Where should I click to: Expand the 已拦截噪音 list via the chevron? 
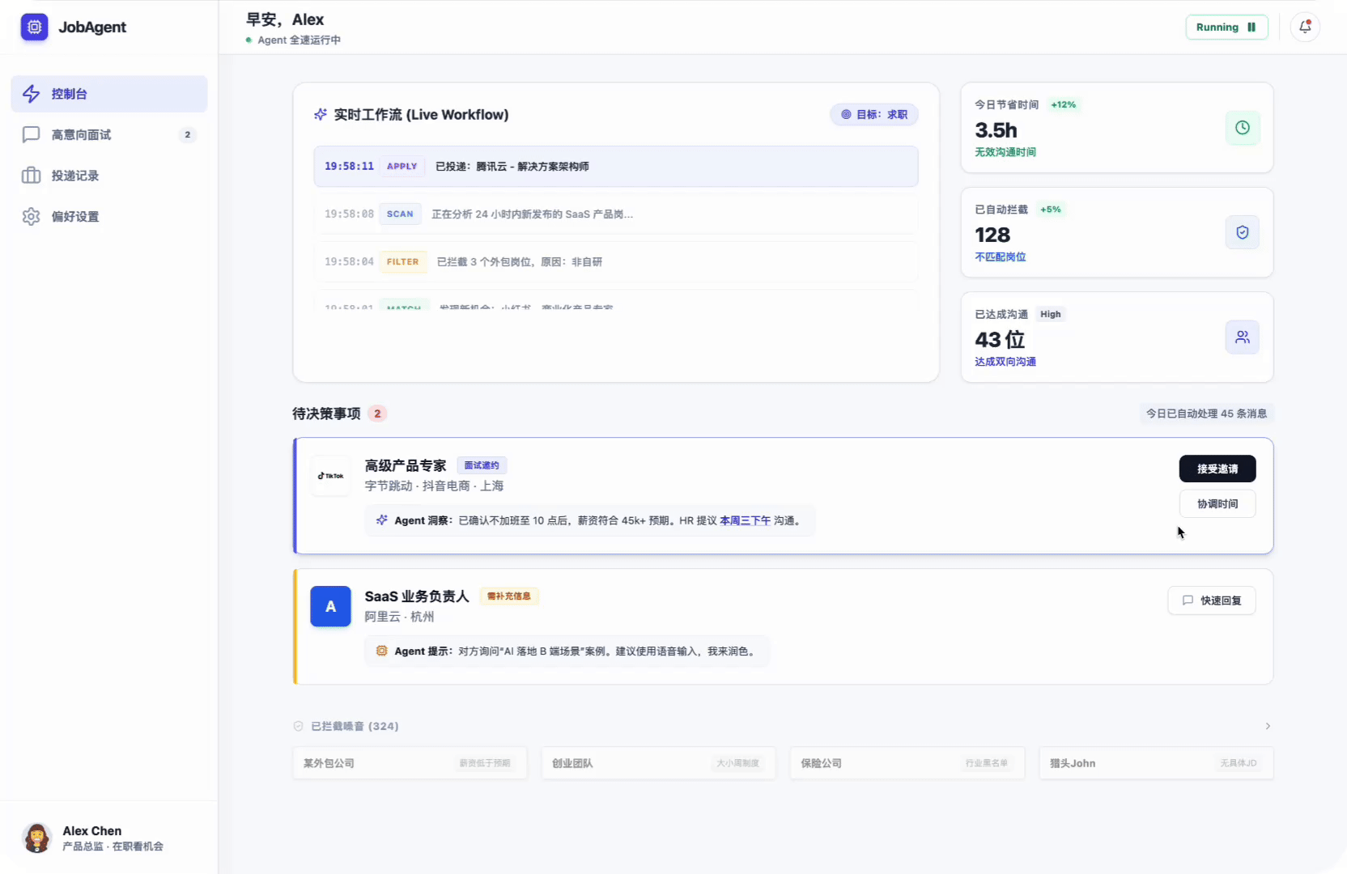click(1268, 726)
